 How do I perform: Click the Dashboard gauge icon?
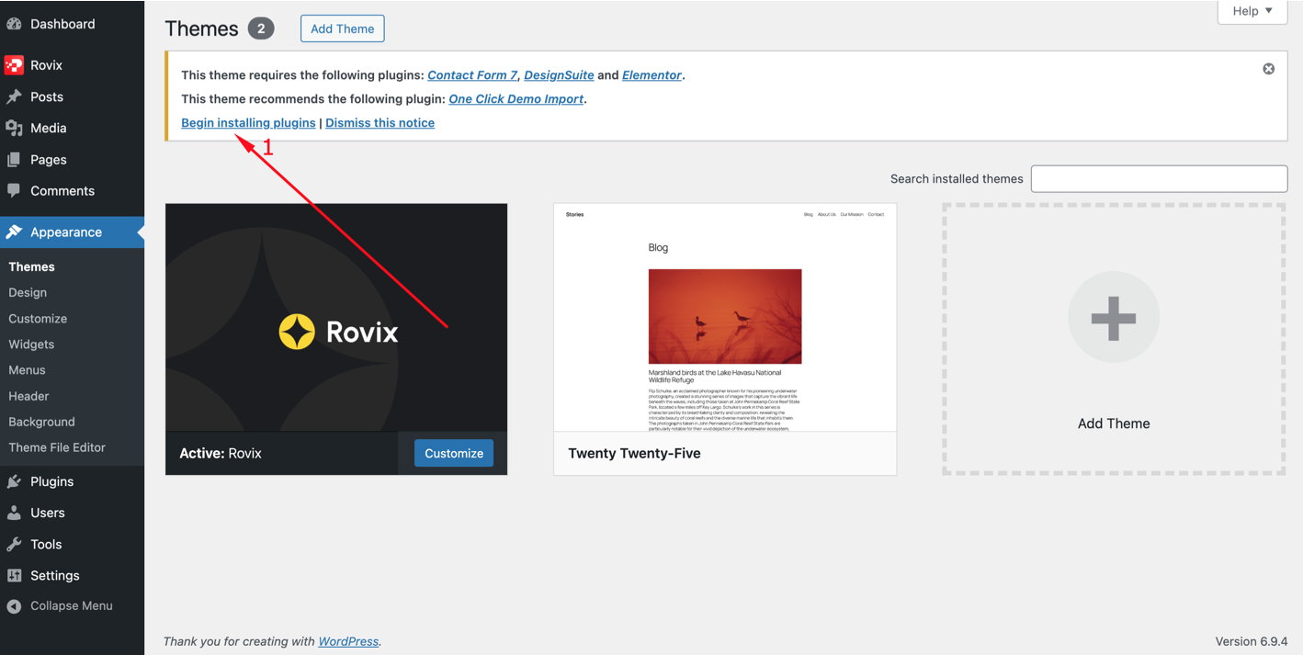pos(14,24)
